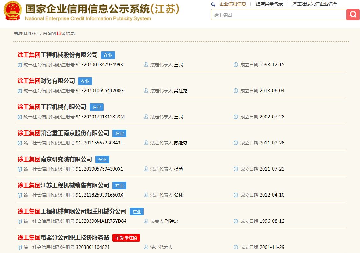Click the person icon next to 苏延奇
360x253 pixels.
[x=146, y=143]
